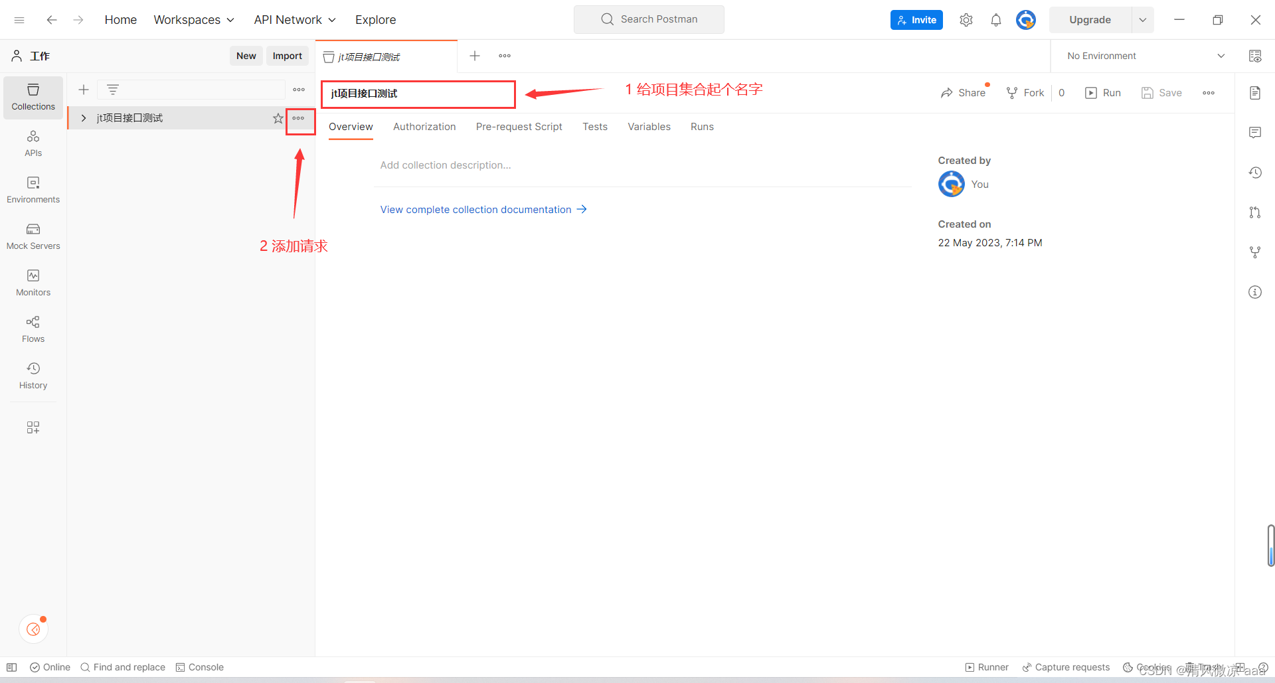Open the Environments sidebar section
This screenshot has width=1275, height=683.
(33, 190)
